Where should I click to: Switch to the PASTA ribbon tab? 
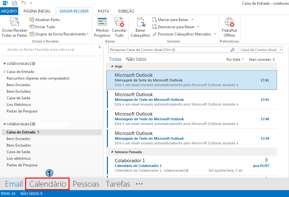pos(103,11)
